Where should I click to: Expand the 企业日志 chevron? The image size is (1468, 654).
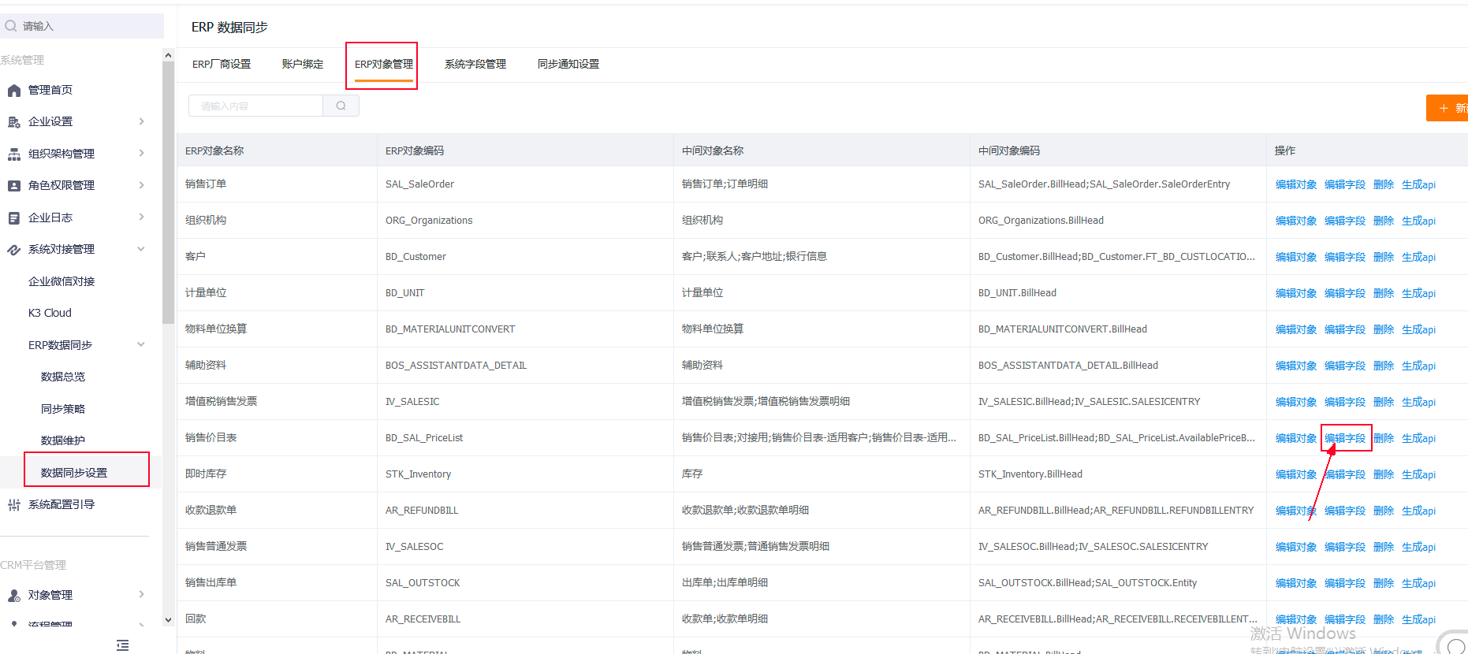(142, 217)
